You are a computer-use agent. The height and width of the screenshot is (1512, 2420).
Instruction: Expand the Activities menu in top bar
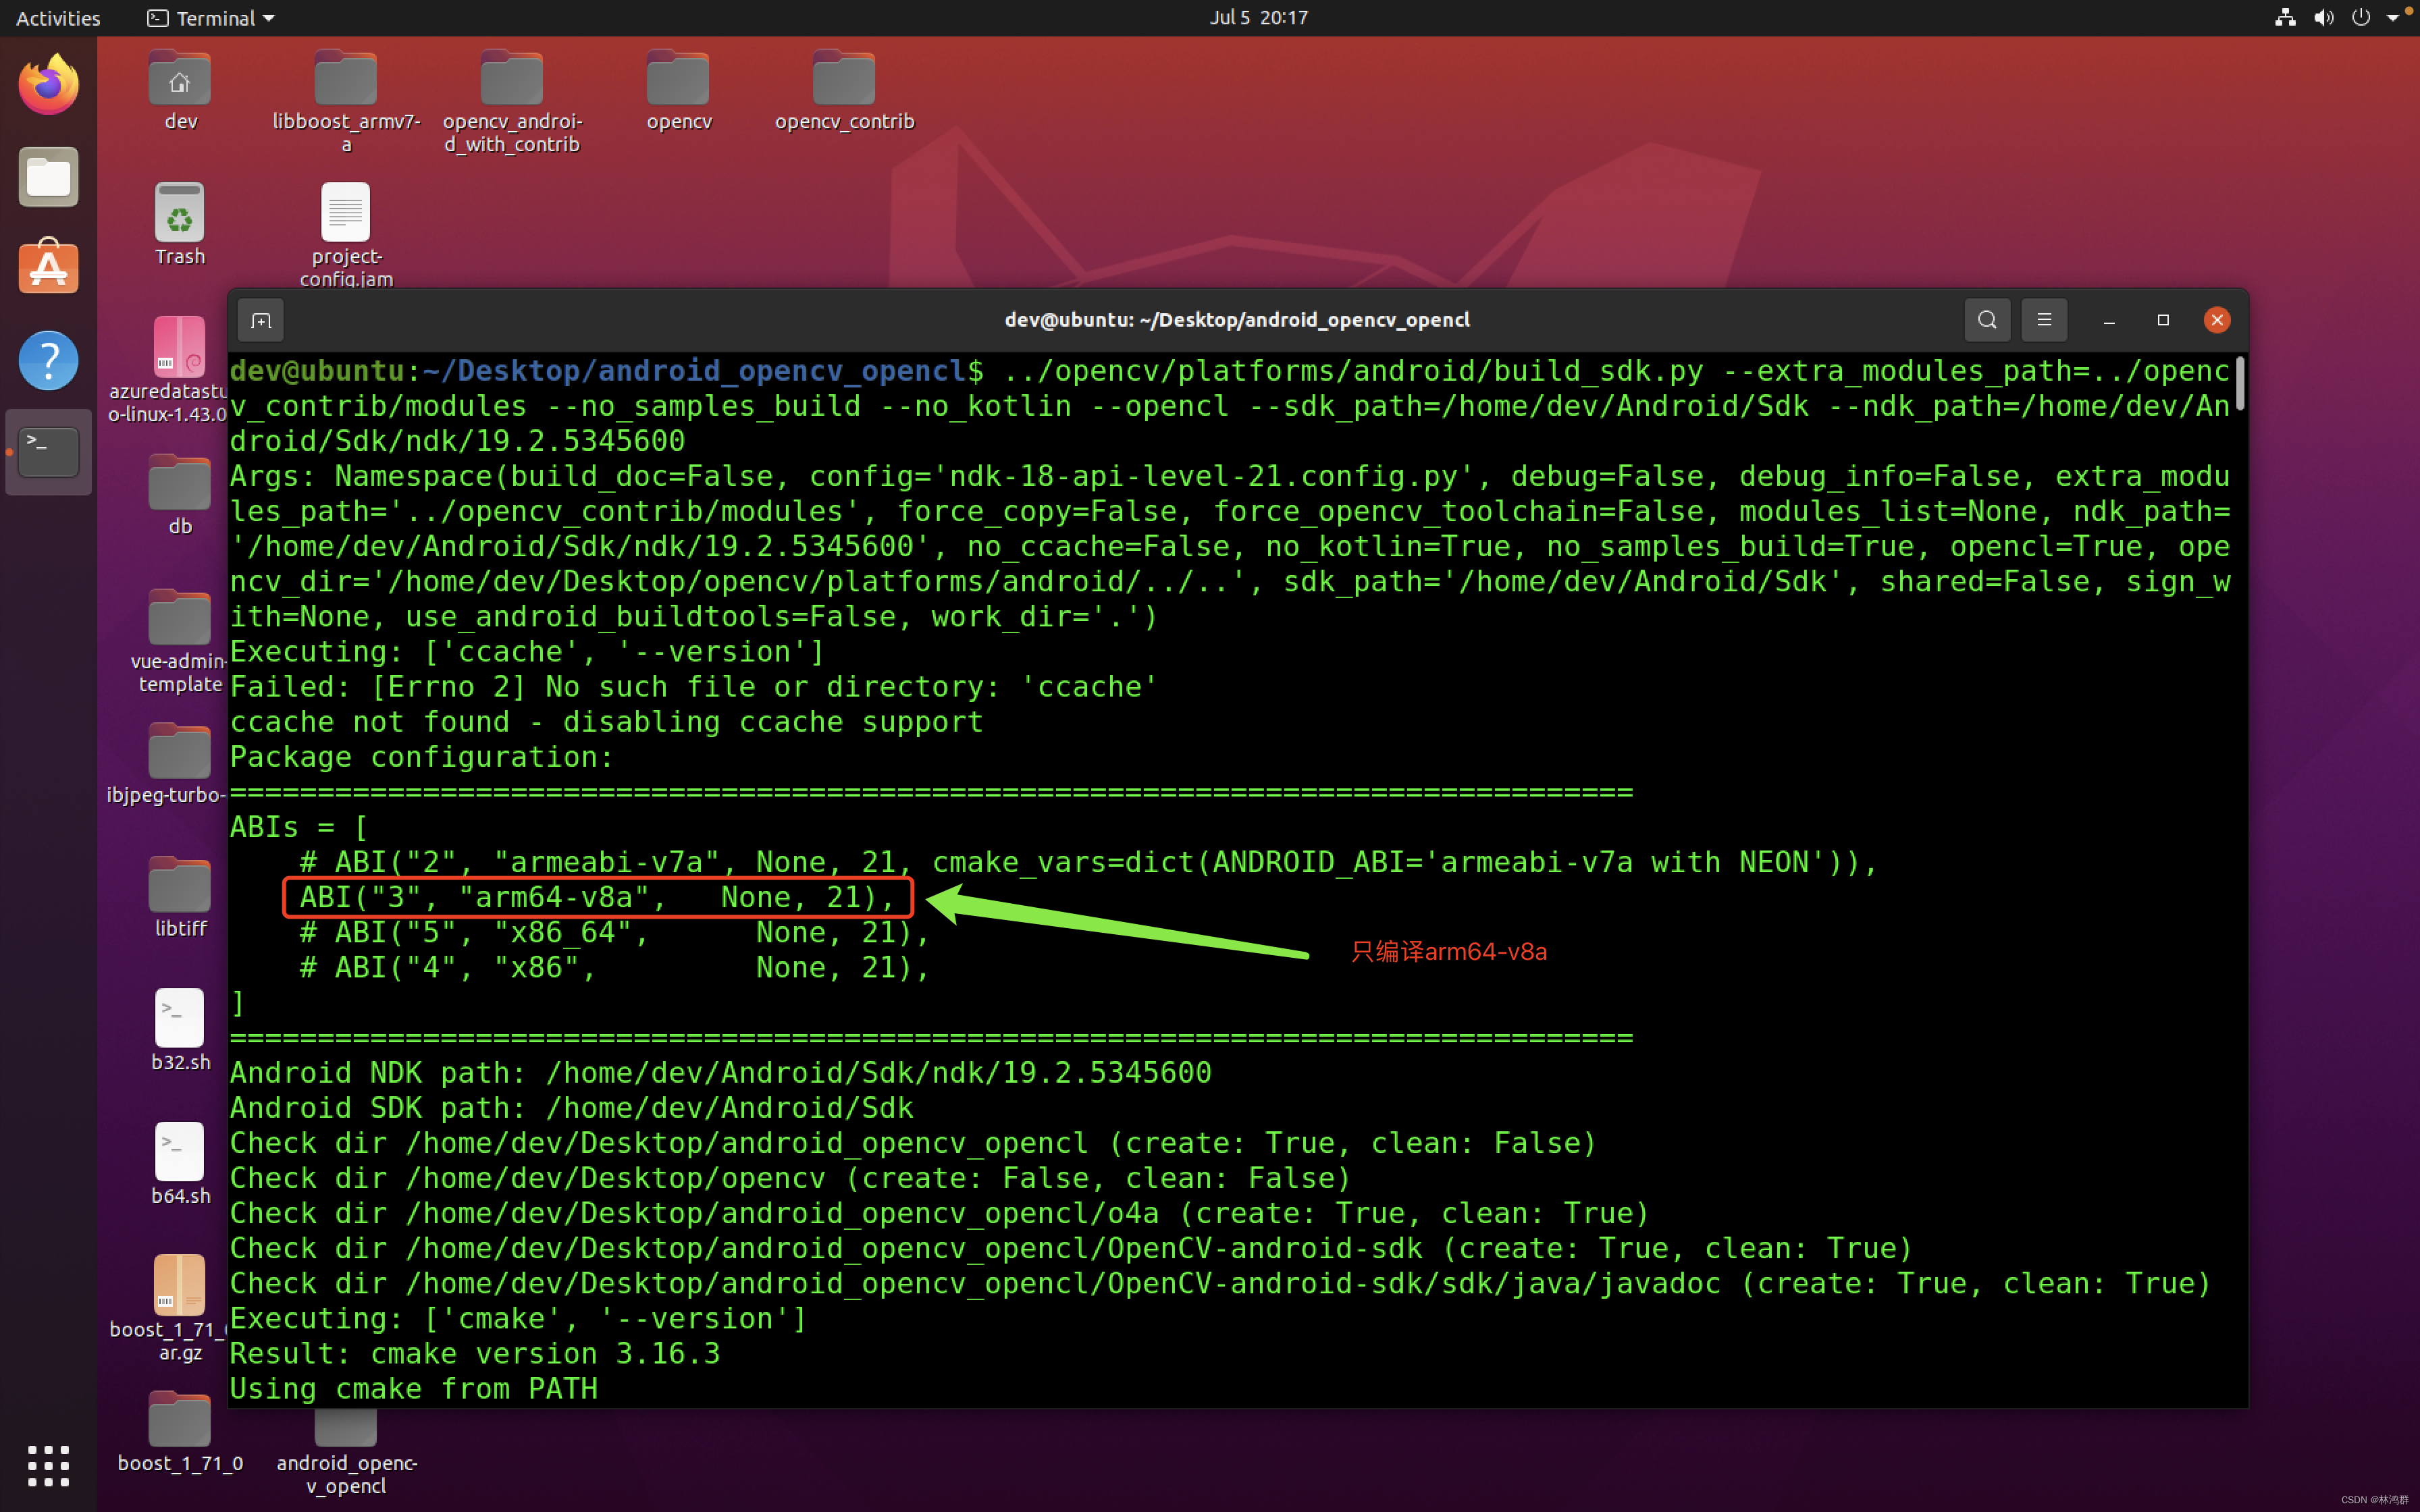pos(57,18)
